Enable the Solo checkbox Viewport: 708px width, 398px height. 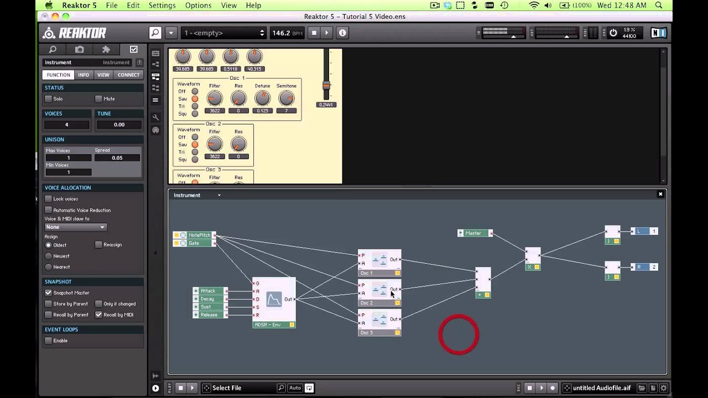pyautogui.click(x=49, y=98)
